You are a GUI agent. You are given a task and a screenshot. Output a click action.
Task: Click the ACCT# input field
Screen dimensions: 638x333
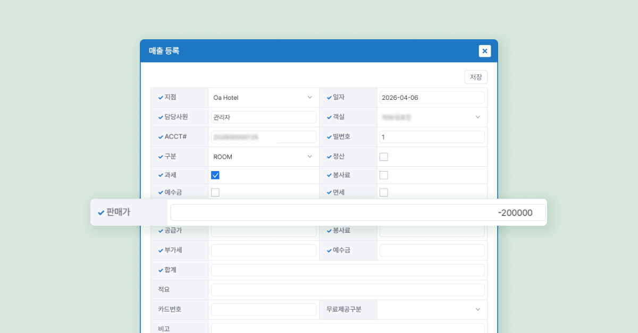264,137
